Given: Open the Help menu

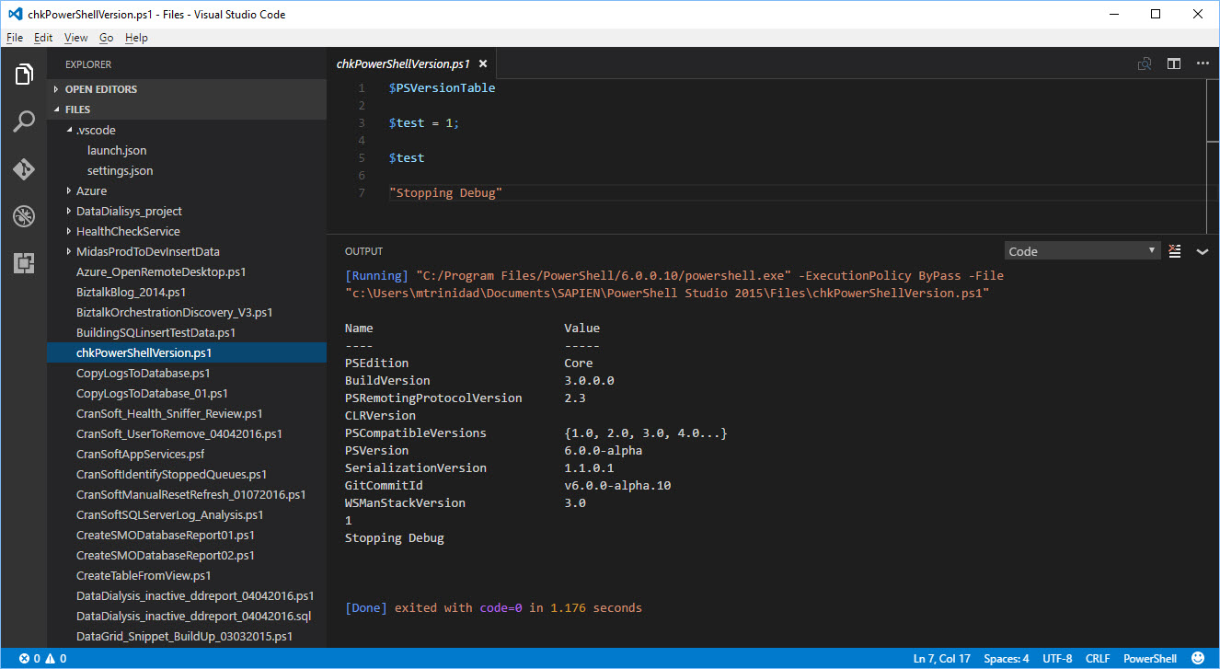Looking at the screenshot, I should click(x=136, y=38).
